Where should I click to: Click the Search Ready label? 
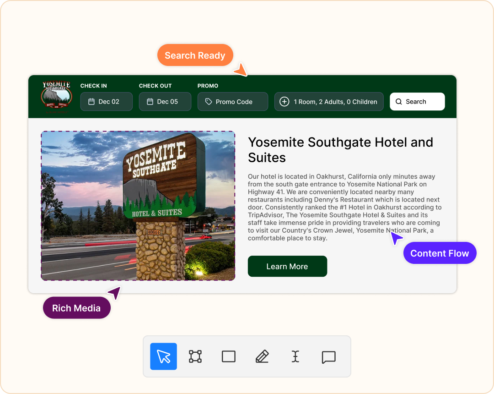pyautogui.click(x=195, y=55)
